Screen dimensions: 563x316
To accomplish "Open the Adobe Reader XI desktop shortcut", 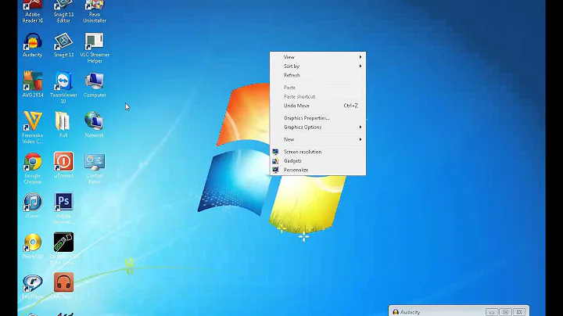I will [x=33, y=11].
